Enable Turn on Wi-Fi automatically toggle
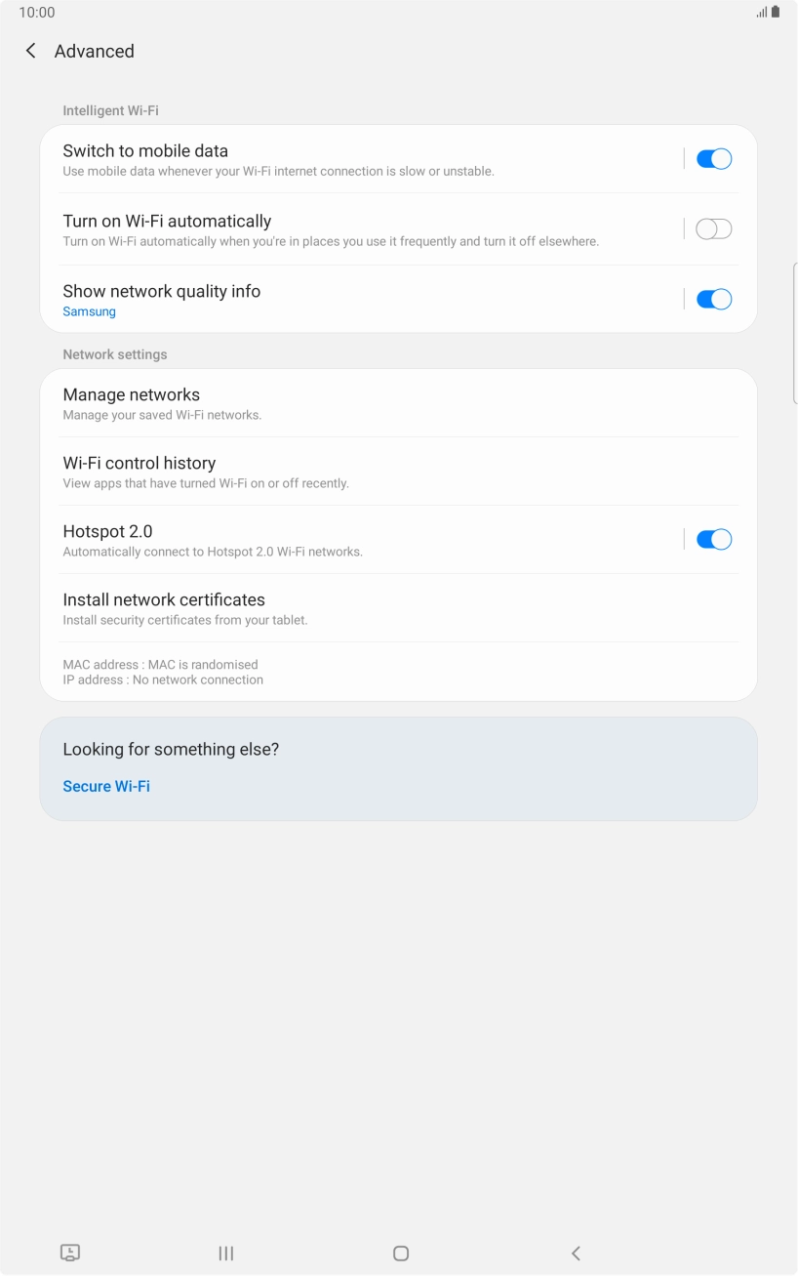Viewport: 798px width, 1276px height. (x=713, y=229)
